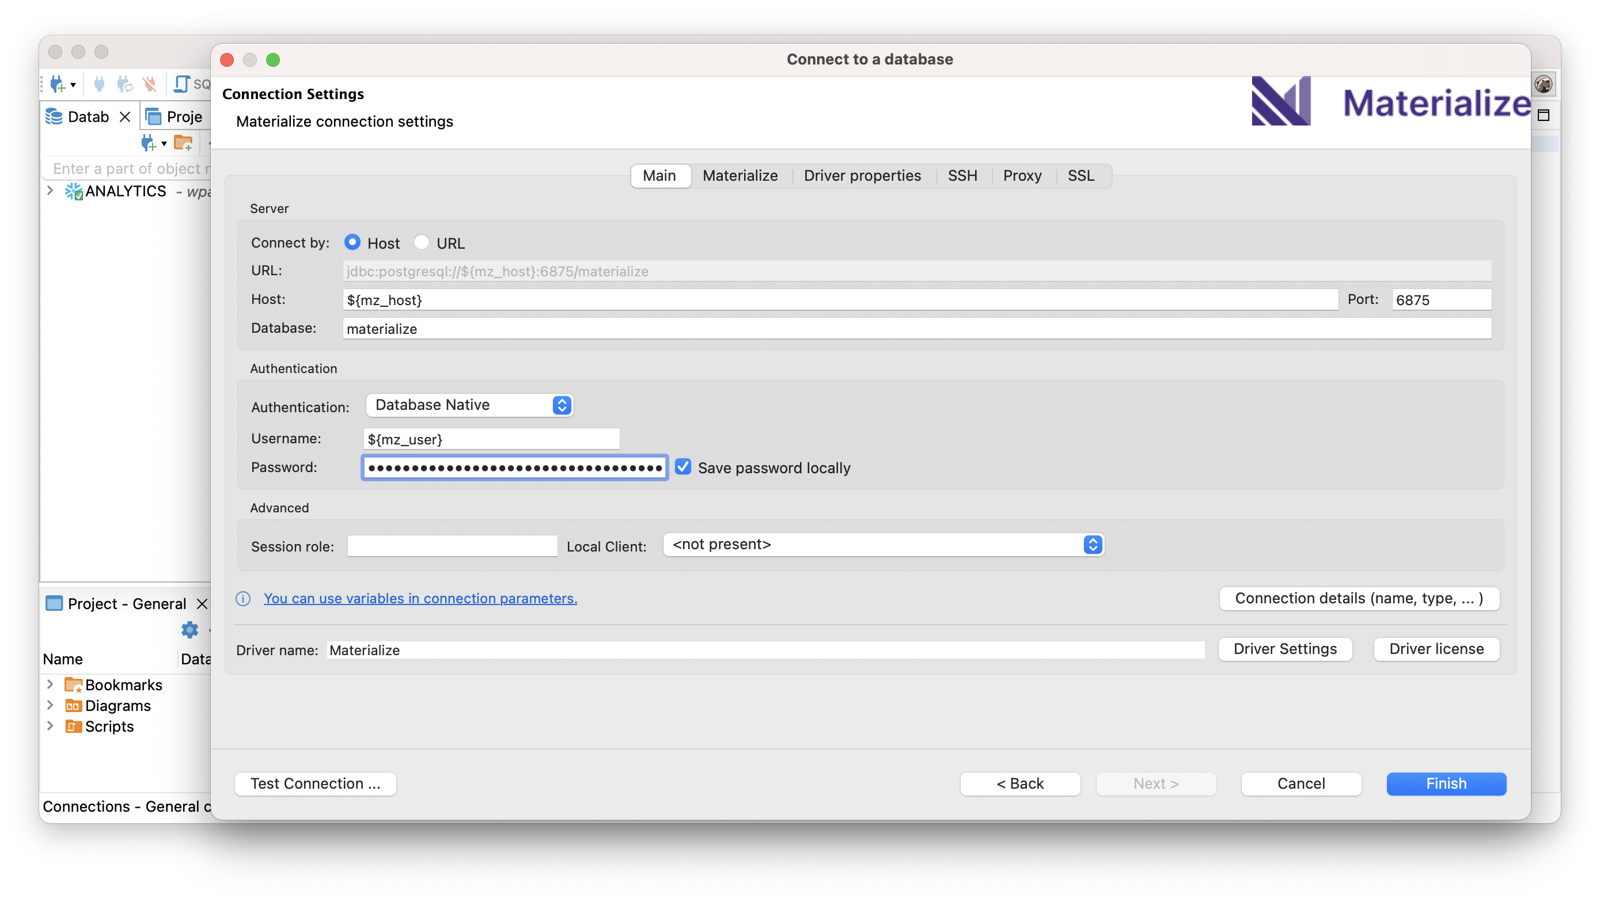Screen dimensions: 1600x905
Task: Click the Password field
Action: point(514,467)
